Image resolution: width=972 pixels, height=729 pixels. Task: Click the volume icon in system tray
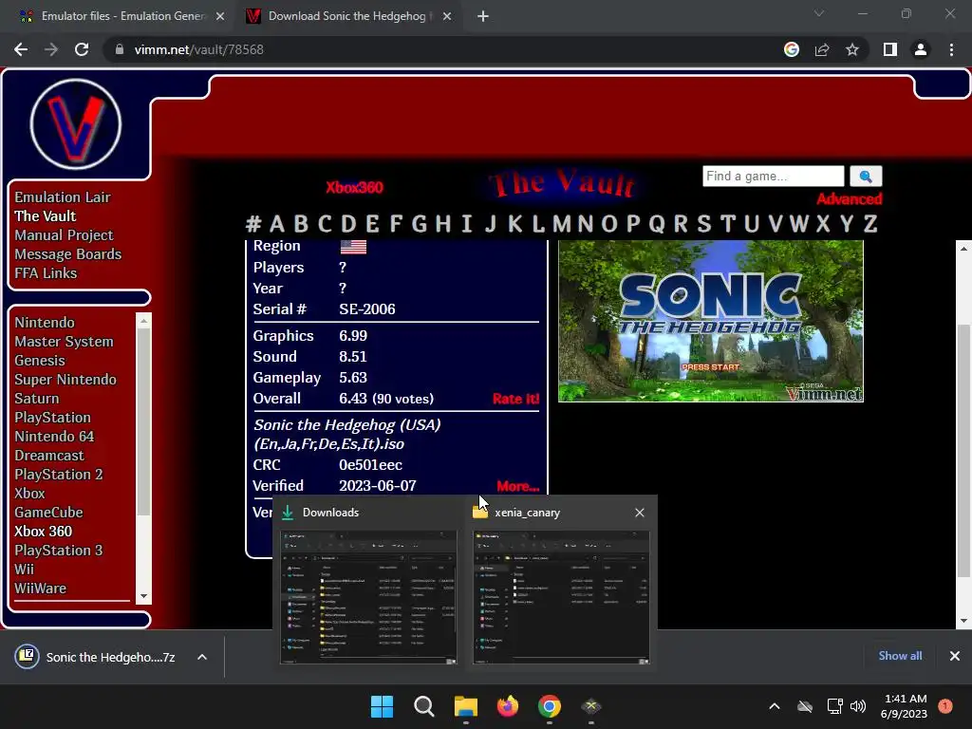click(858, 706)
